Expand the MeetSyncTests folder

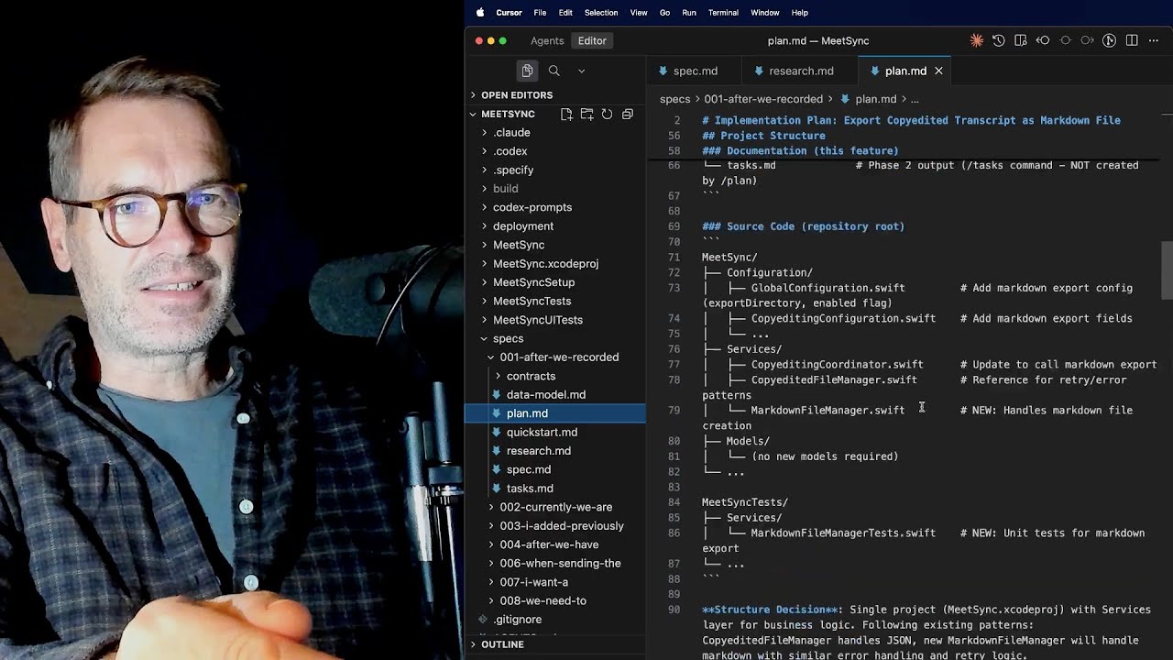coord(554,301)
